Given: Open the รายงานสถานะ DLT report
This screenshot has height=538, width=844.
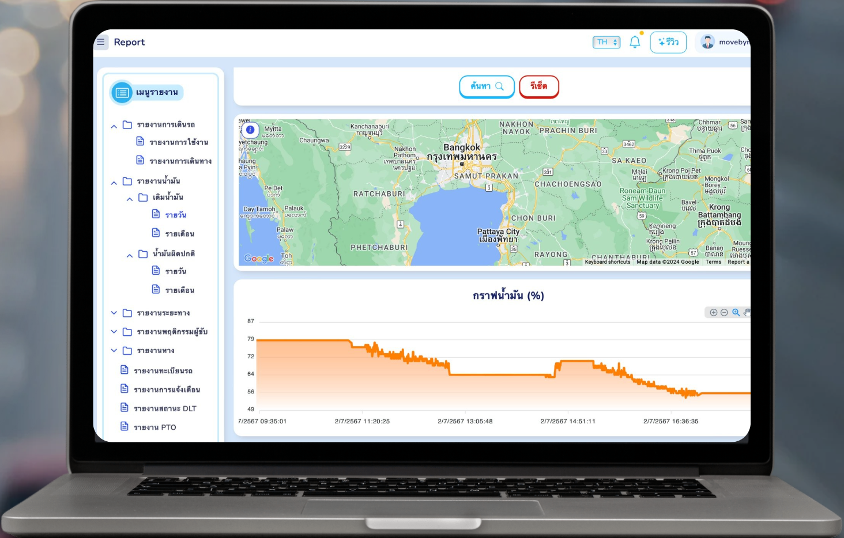Looking at the screenshot, I should (164, 408).
